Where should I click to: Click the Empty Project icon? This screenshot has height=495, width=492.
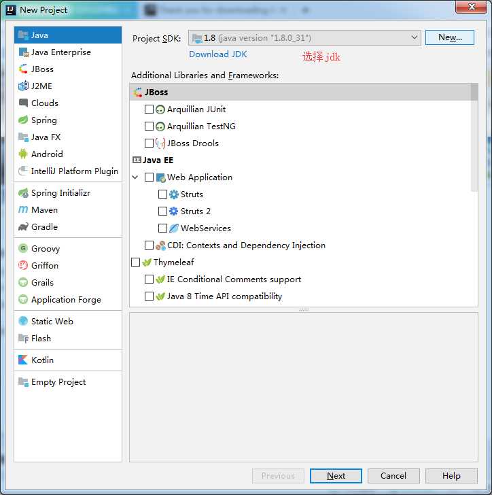pyautogui.click(x=23, y=382)
